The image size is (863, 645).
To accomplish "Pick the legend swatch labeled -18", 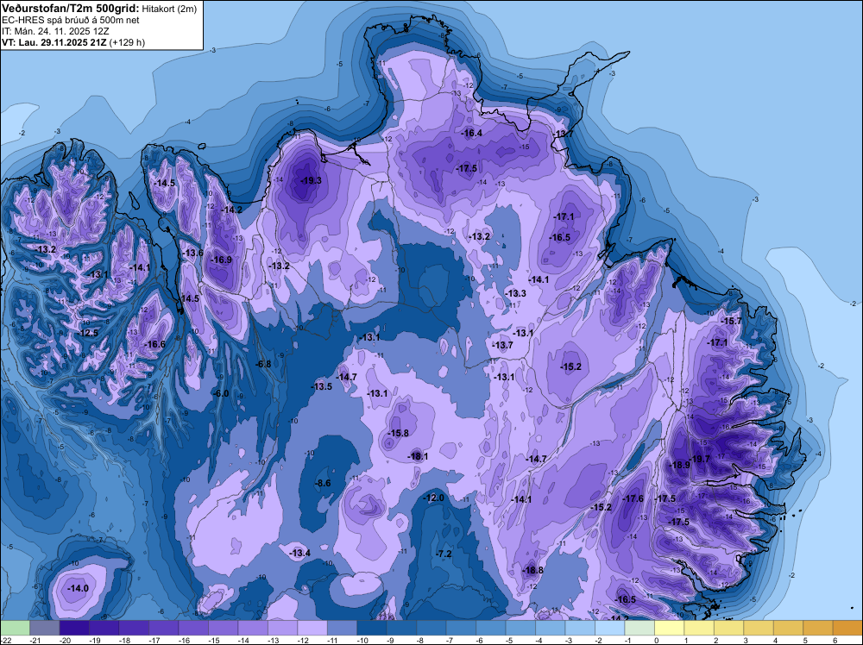I will [134, 628].
